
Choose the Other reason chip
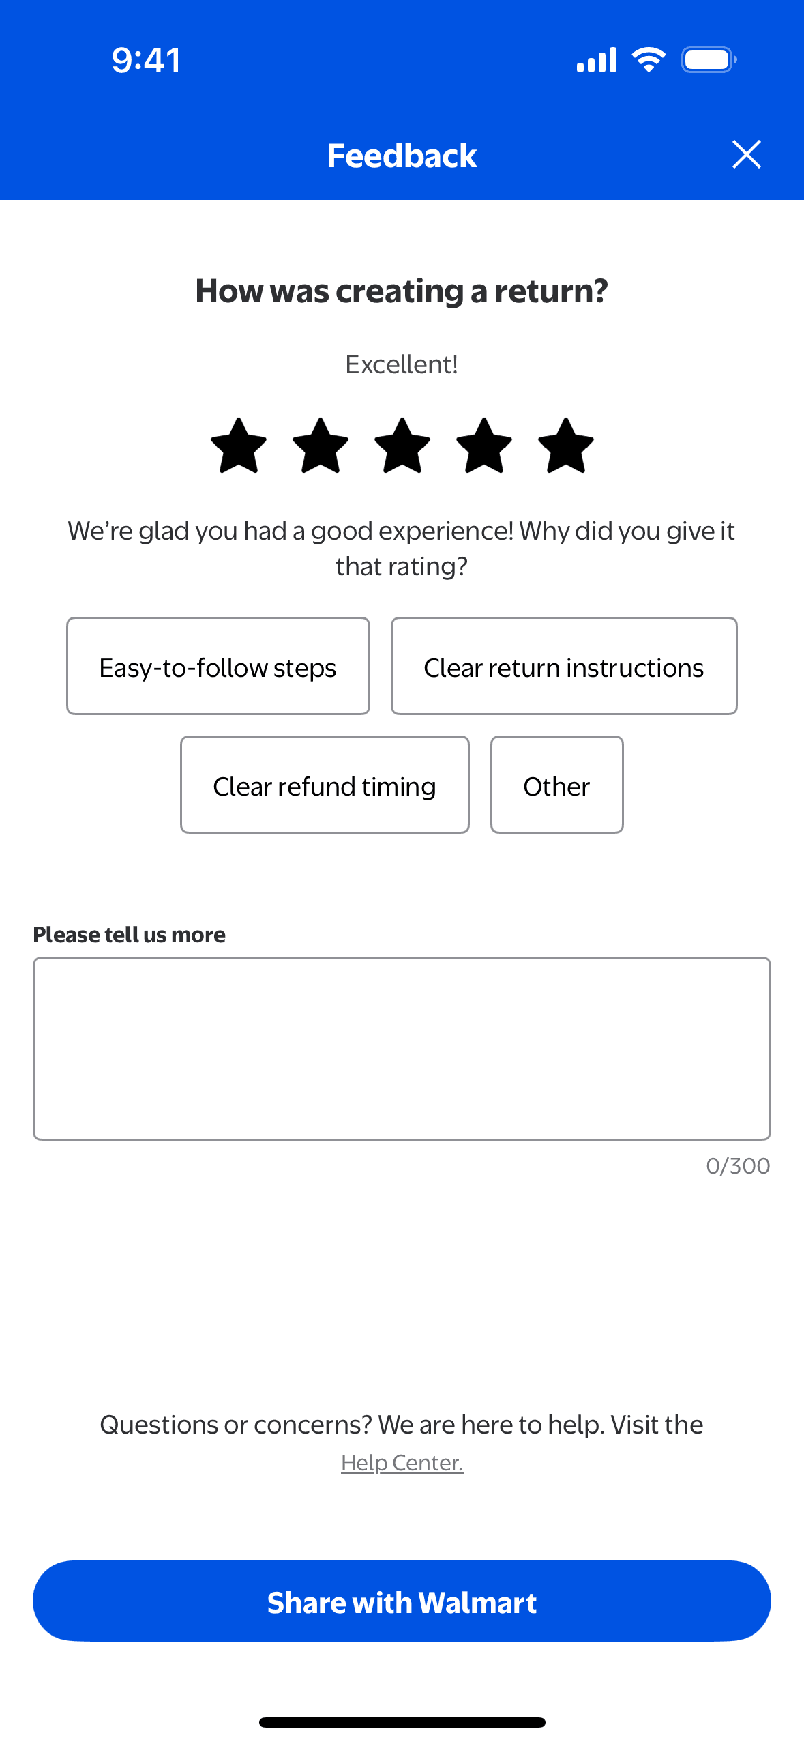[556, 785]
